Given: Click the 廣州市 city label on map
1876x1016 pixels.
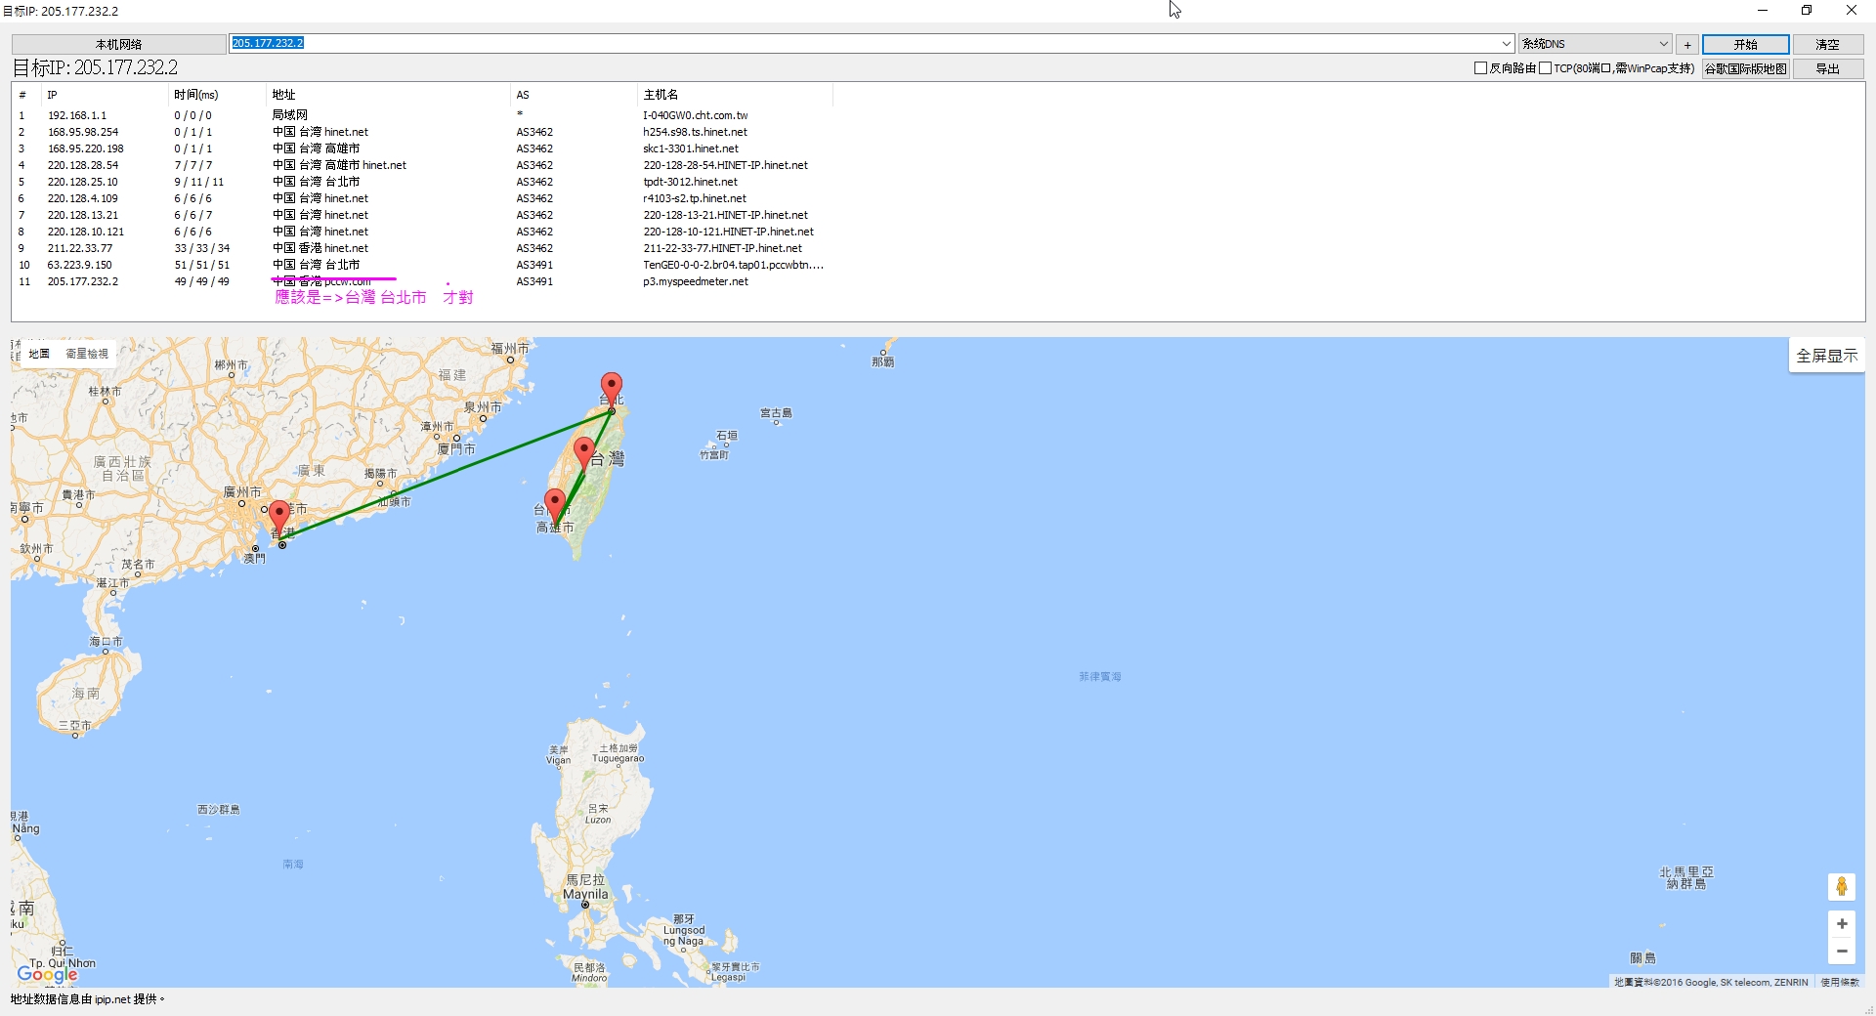Looking at the screenshot, I should [x=242, y=492].
